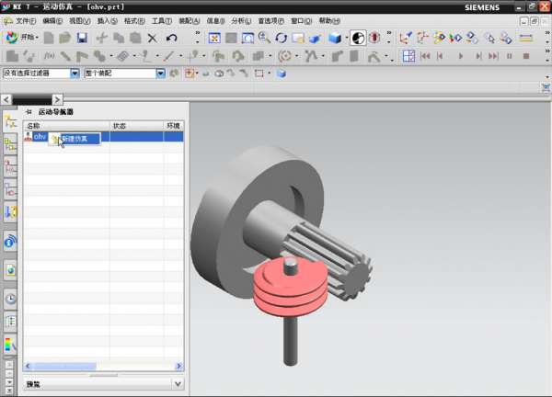552x397 pixels.
Task: Click the Rotate view icon
Action: pyautogui.click(x=281, y=38)
